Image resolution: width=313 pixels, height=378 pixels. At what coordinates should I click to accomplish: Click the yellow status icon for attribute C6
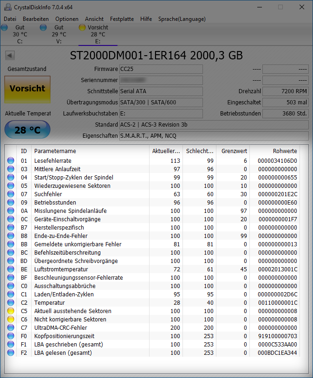click(x=11, y=320)
